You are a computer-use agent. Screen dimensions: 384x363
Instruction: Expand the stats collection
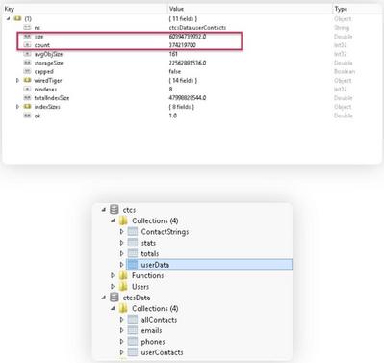pos(121,243)
